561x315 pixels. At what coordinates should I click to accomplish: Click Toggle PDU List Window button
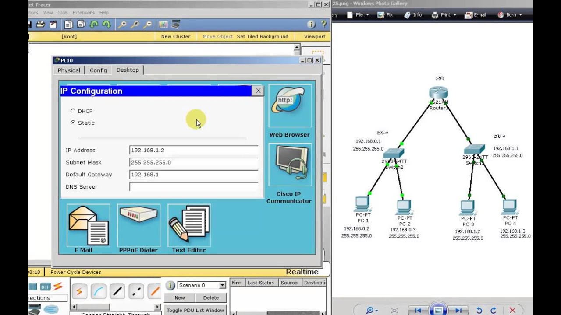coord(195,310)
